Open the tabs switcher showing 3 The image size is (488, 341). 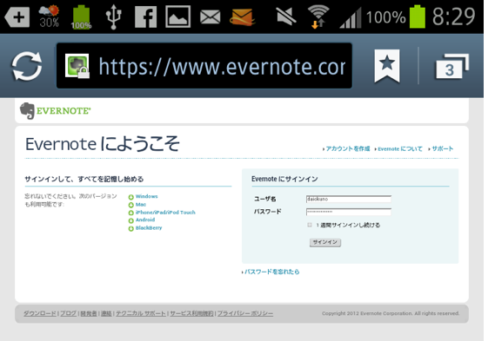(451, 67)
